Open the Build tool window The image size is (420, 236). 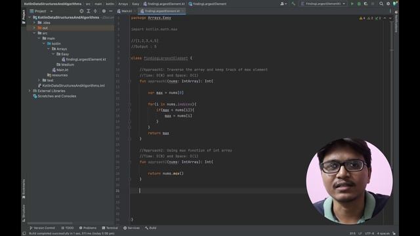pos(150,228)
